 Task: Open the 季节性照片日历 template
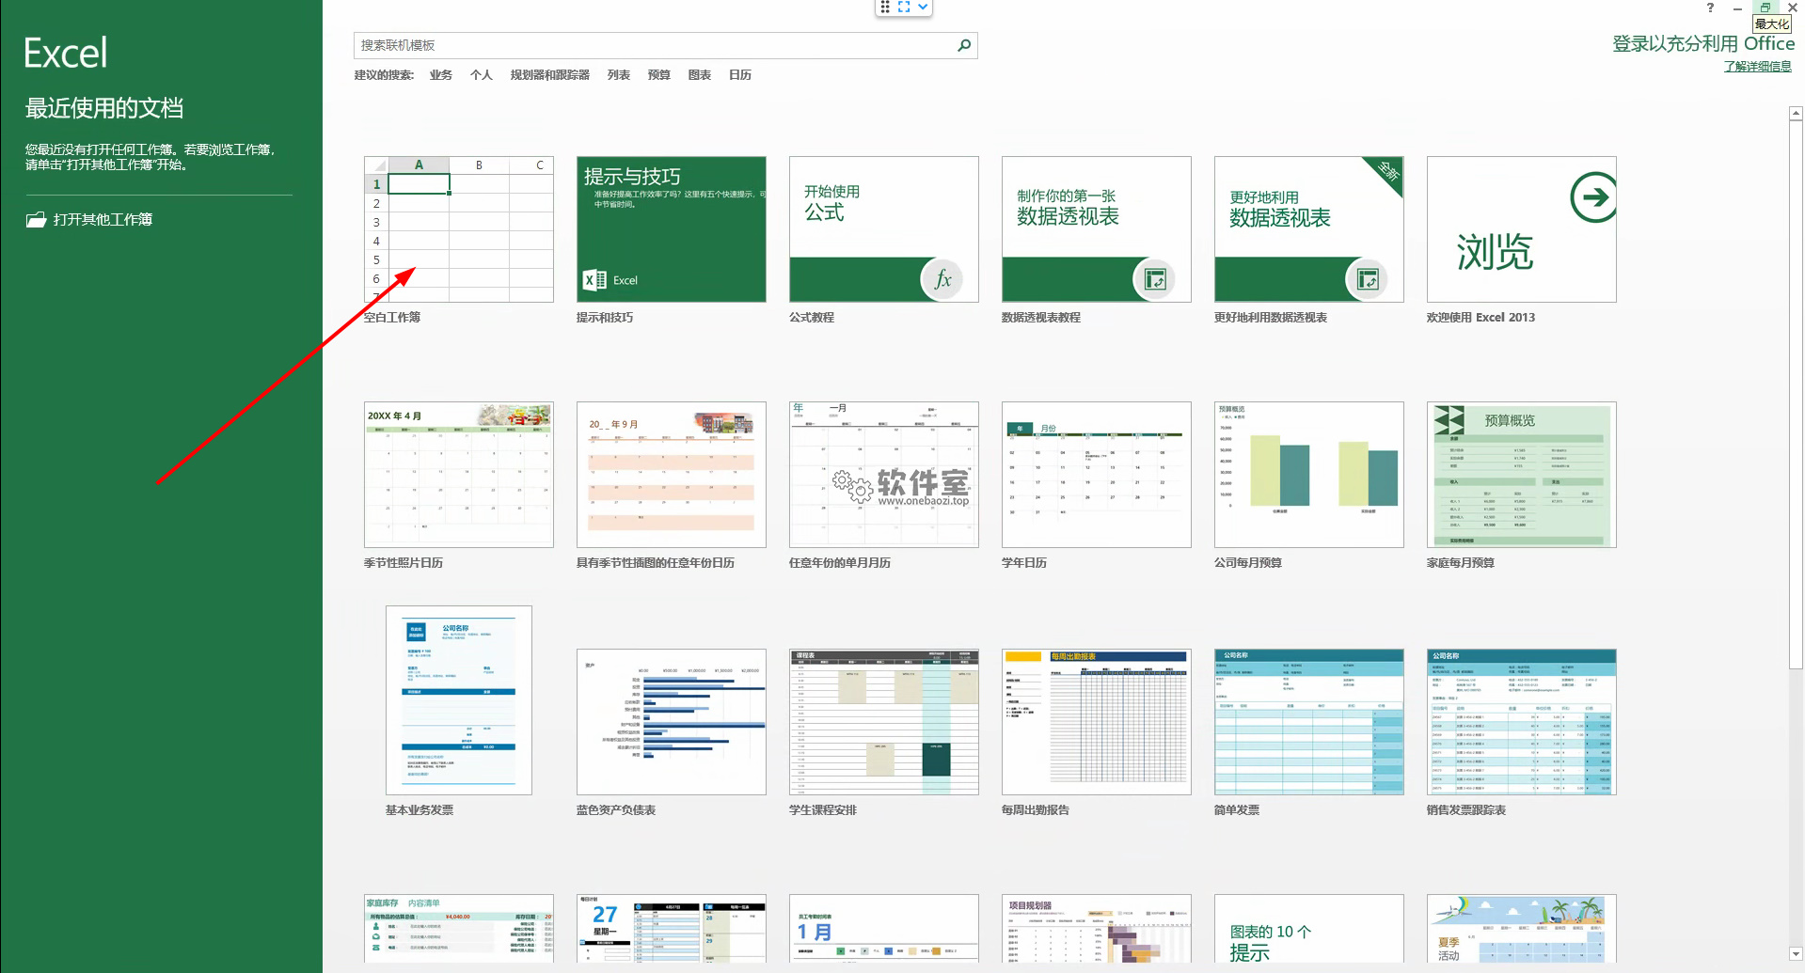(x=459, y=475)
